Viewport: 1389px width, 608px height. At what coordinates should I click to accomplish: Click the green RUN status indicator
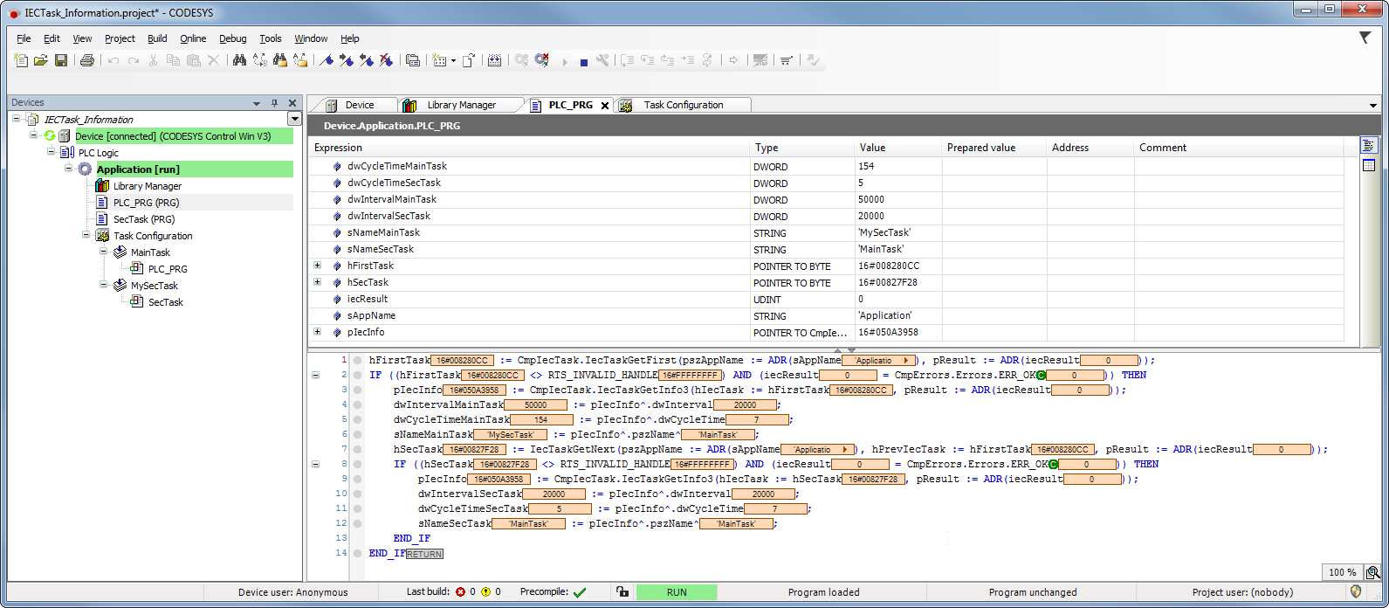coord(676,592)
